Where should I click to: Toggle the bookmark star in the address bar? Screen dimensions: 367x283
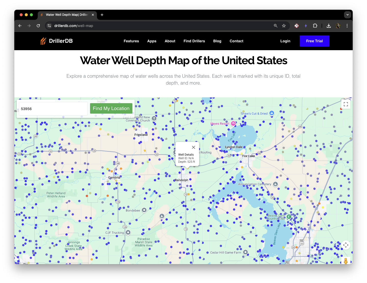tap(284, 25)
